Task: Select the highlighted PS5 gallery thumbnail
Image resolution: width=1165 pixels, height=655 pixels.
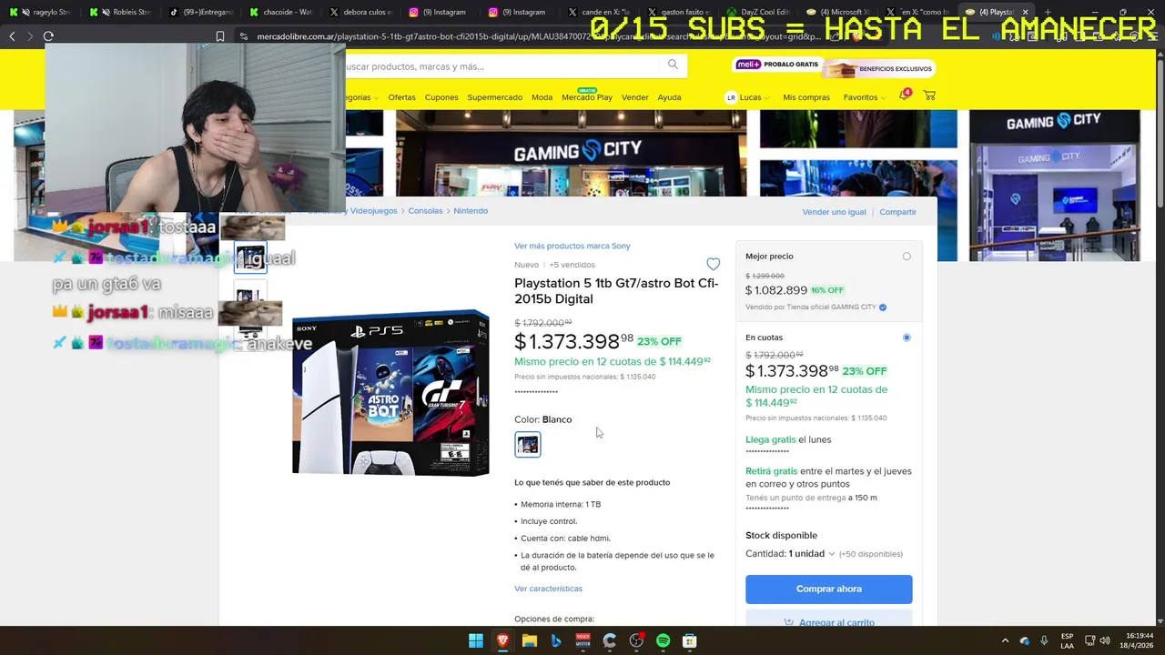Action: (x=250, y=258)
